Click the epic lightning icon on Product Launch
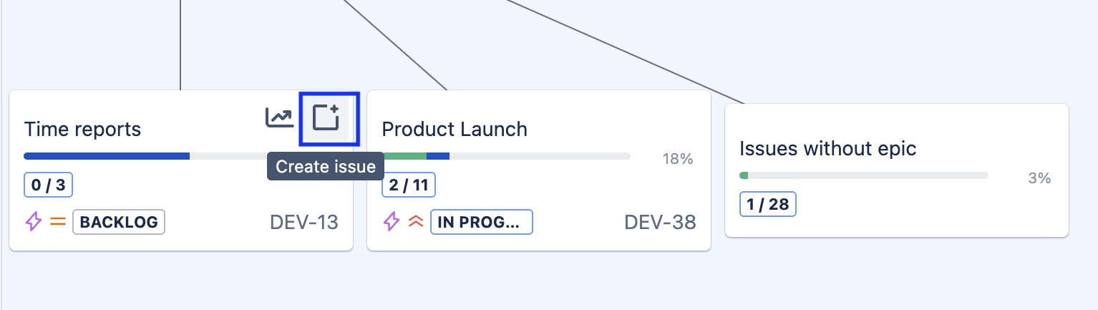 (392, 222)
